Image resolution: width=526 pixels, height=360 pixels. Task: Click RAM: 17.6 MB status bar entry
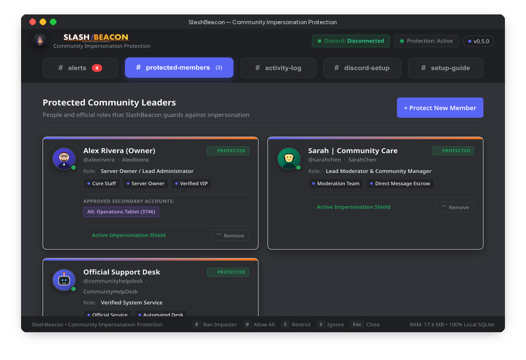click(426, 325)
